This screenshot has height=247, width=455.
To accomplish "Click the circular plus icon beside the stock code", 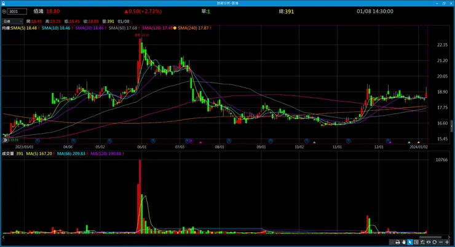I will (4, 11).
